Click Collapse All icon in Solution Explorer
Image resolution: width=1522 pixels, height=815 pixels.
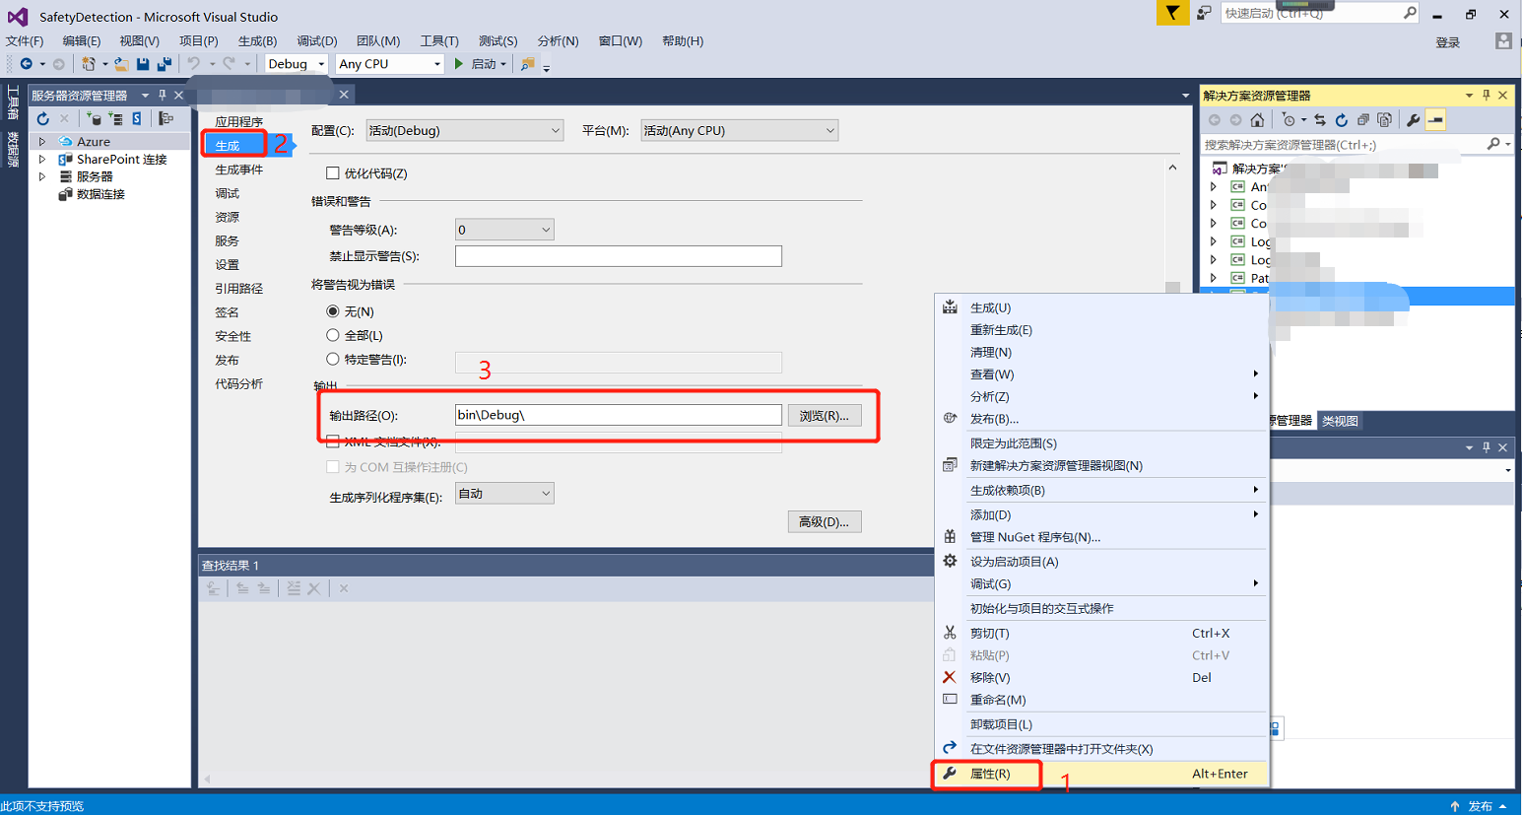pyautogui.click(x=1363, y=120)
